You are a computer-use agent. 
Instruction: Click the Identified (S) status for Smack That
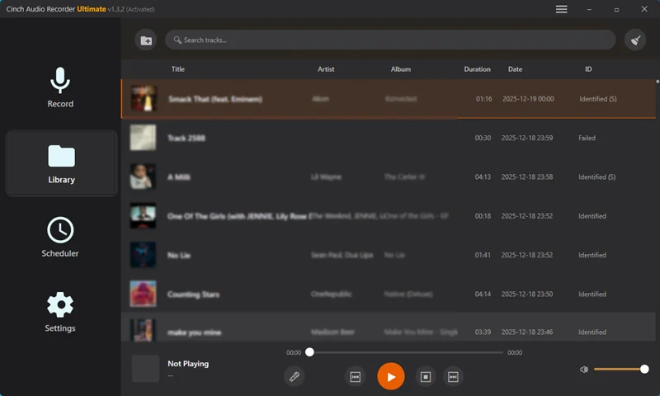pyautogui.click(x=597, y=99)
